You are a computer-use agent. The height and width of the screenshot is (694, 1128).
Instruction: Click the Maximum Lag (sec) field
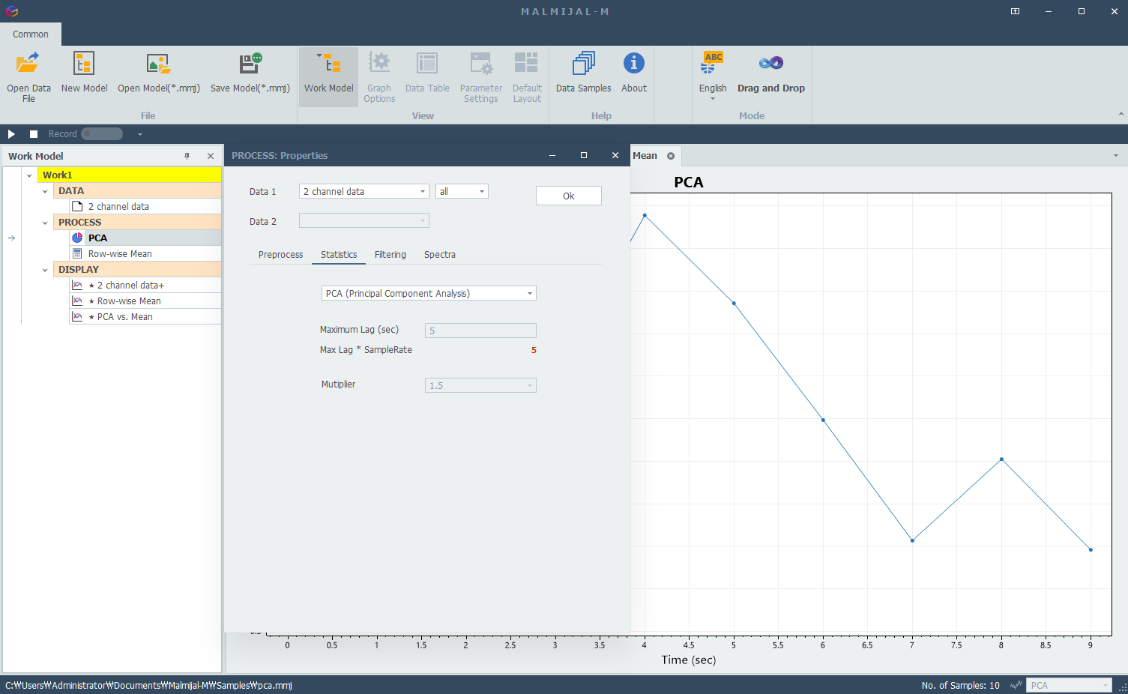(x=480, y=331)
